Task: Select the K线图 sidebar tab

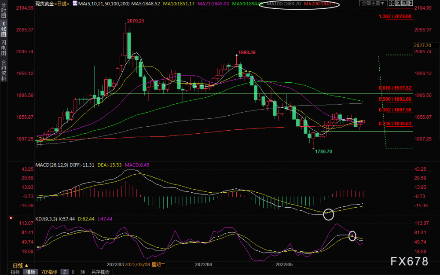Action: [x=4, y=29]
